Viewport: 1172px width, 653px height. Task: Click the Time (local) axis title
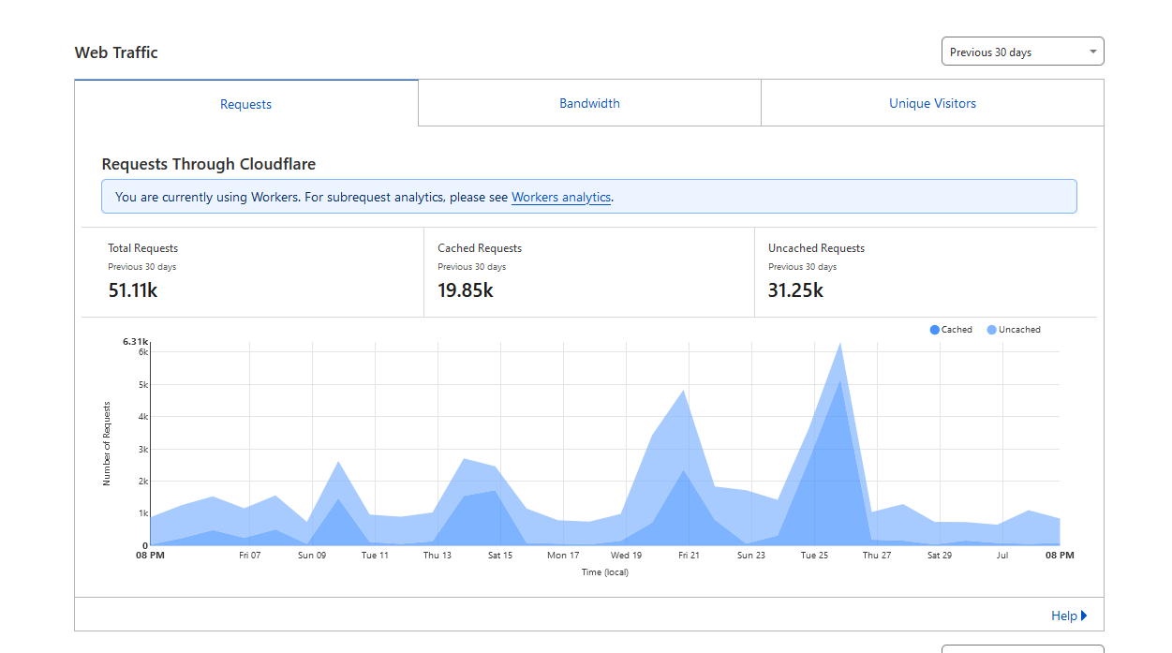pyautogui.click(x=605, y=571)
